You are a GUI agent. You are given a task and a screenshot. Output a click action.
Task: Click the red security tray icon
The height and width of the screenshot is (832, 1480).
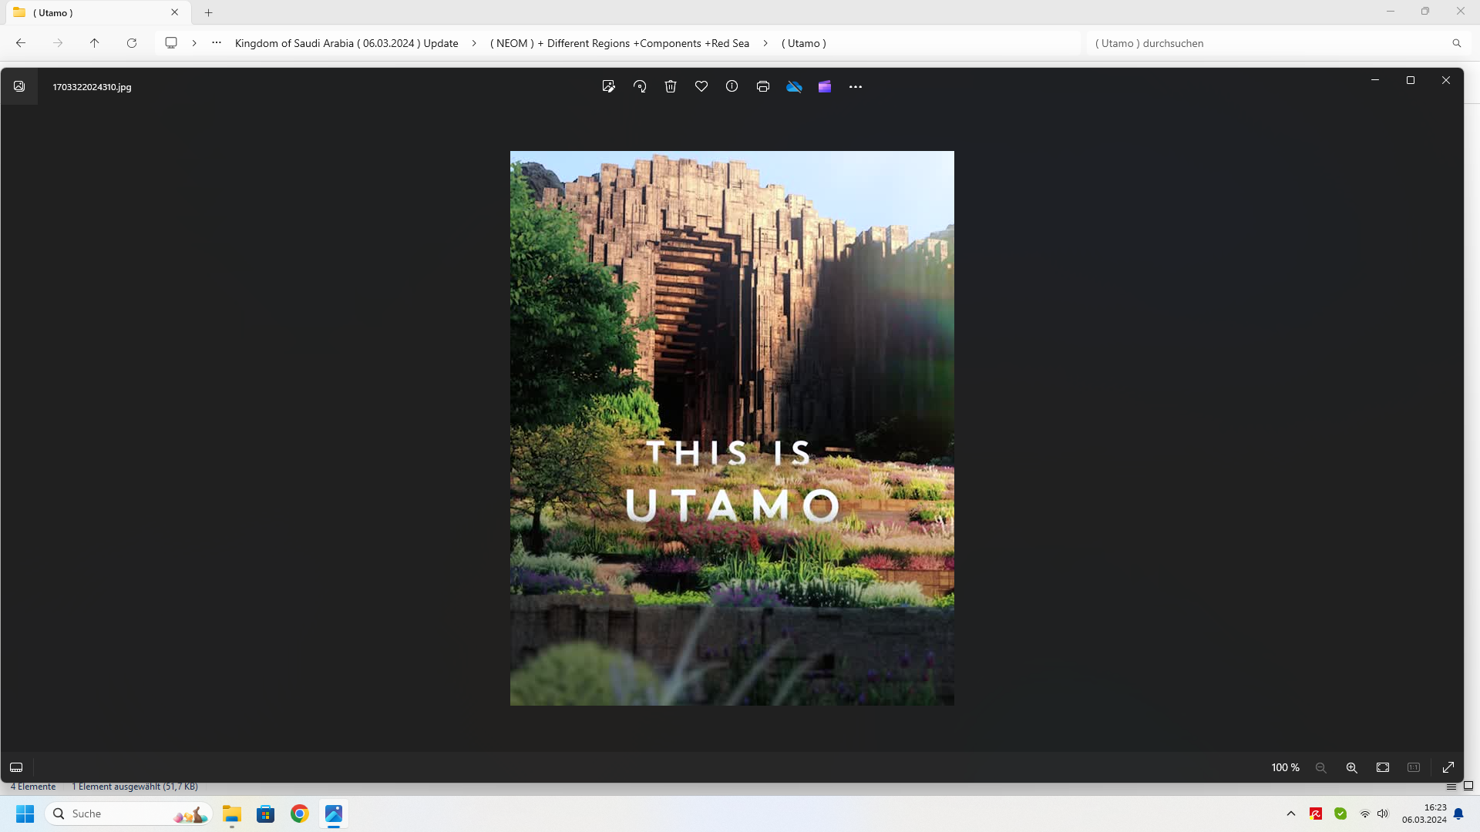1316,814
